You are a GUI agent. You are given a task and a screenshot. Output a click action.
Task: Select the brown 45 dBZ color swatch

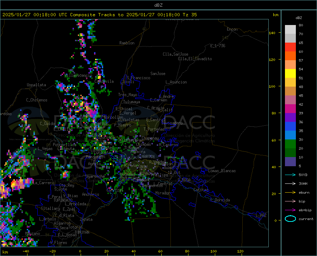point(290,91)
